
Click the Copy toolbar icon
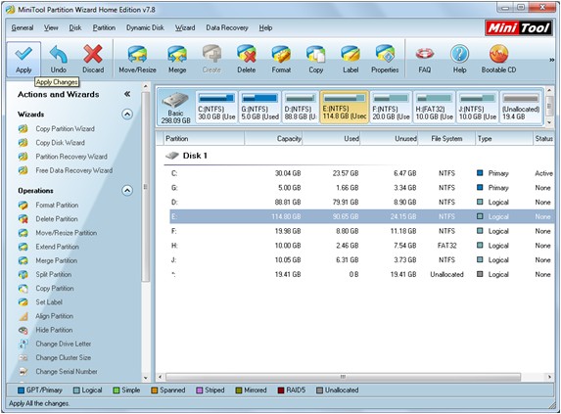click(x=316, y=60)
